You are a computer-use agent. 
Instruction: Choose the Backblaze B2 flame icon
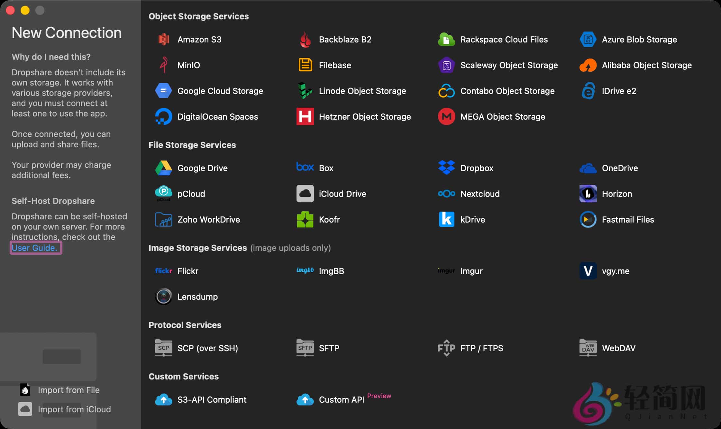click(305, 40)
